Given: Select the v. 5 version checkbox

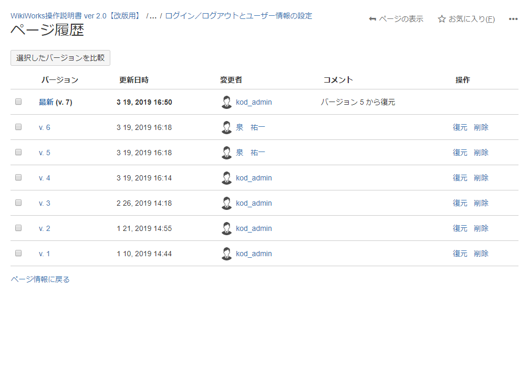Looking at the screenshot, I should (x=18, y=153).
